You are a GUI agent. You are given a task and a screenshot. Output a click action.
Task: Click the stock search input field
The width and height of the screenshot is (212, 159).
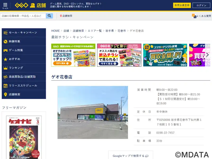pos(23,16)
